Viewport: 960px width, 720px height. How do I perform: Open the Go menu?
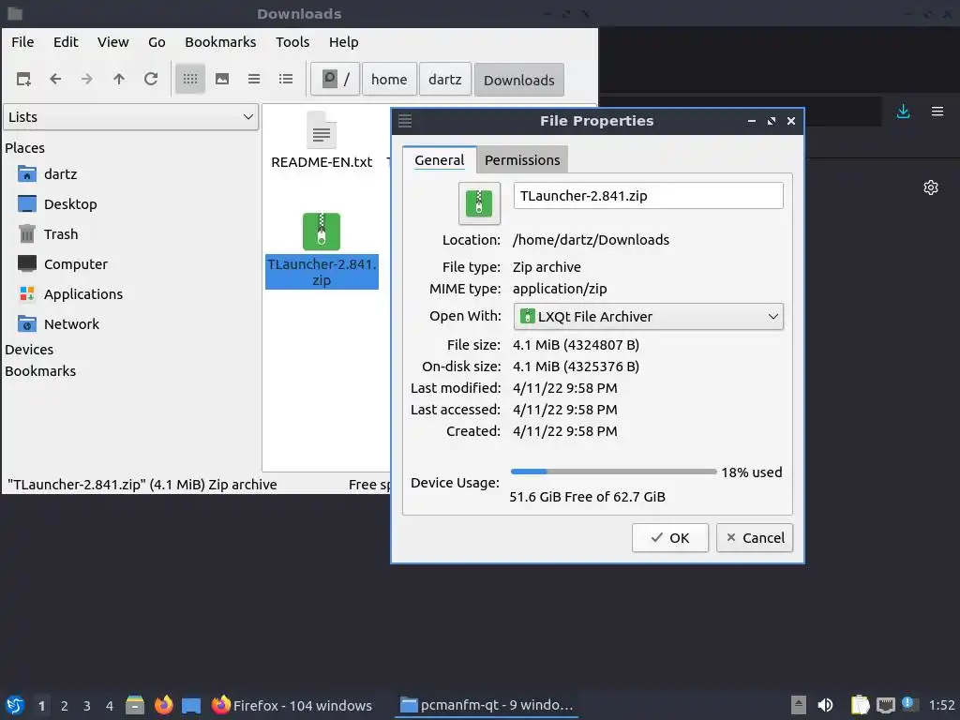click(157, 42)
